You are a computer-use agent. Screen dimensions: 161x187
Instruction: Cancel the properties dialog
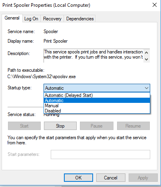click(111, 178)
